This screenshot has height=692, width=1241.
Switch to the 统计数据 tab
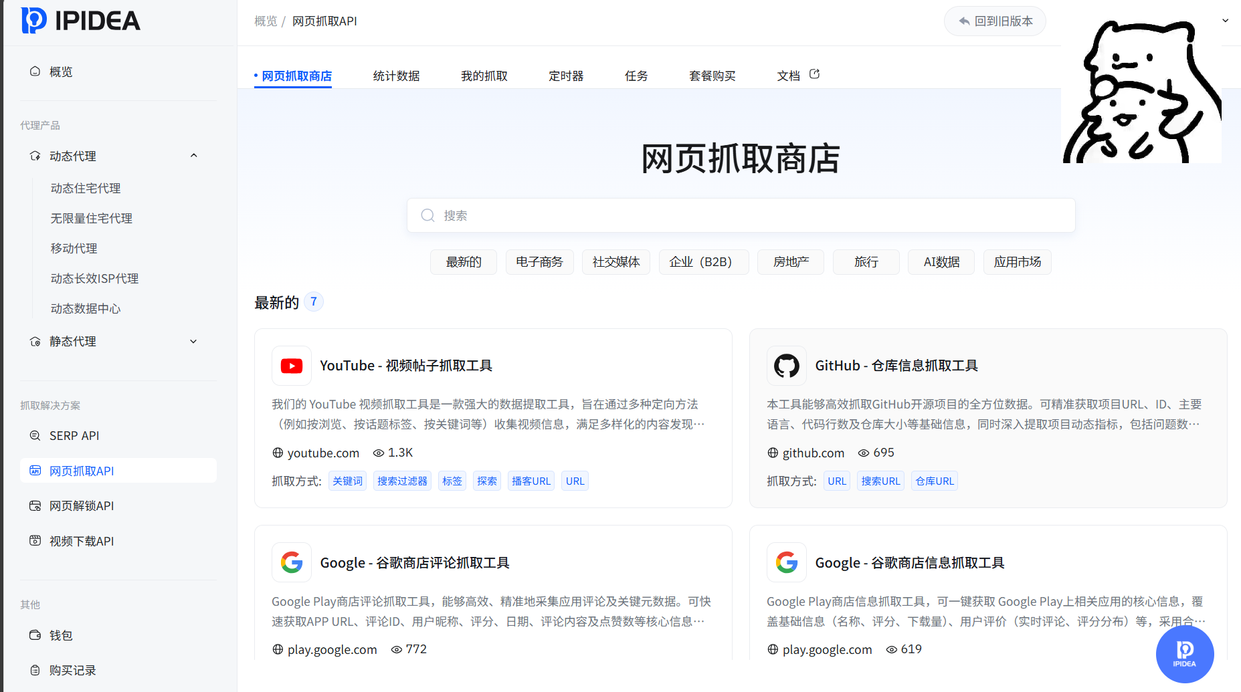point(396,76)
